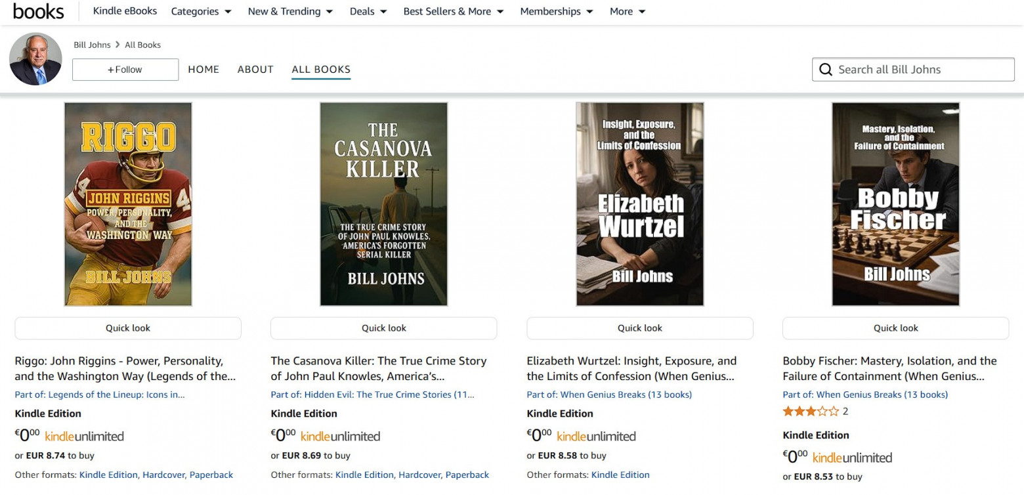The width and height of the screenshot is (1024, 495).
Task: Expand the Memberships dropdown
Action: 557,11
